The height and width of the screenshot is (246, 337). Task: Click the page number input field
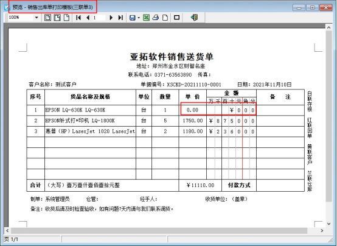(x=99, y=18)
